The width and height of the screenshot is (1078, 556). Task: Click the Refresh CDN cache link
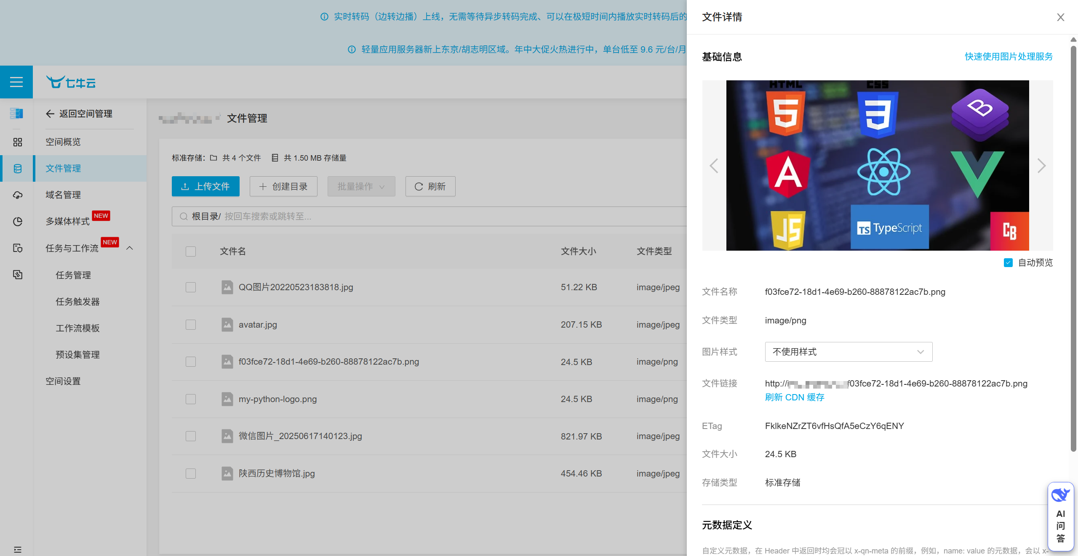[794, 397]
